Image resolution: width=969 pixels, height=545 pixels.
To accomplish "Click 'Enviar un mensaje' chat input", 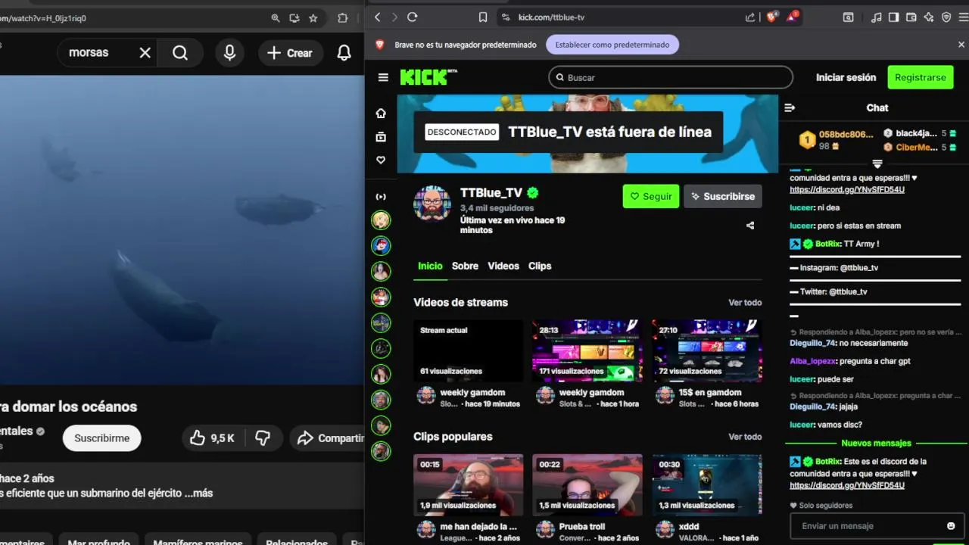I will [x=867, y=526].
